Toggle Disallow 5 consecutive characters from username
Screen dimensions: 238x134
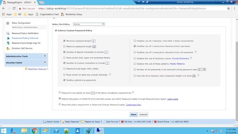135,46
